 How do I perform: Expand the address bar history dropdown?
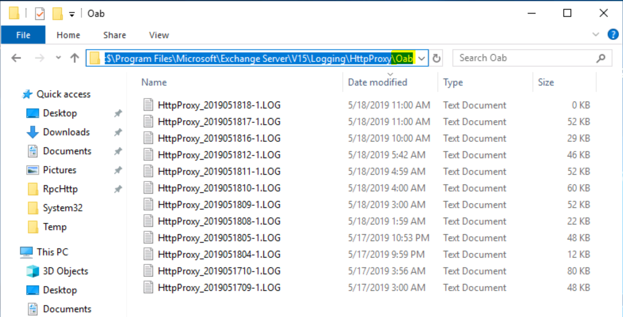tap(422, 58)
